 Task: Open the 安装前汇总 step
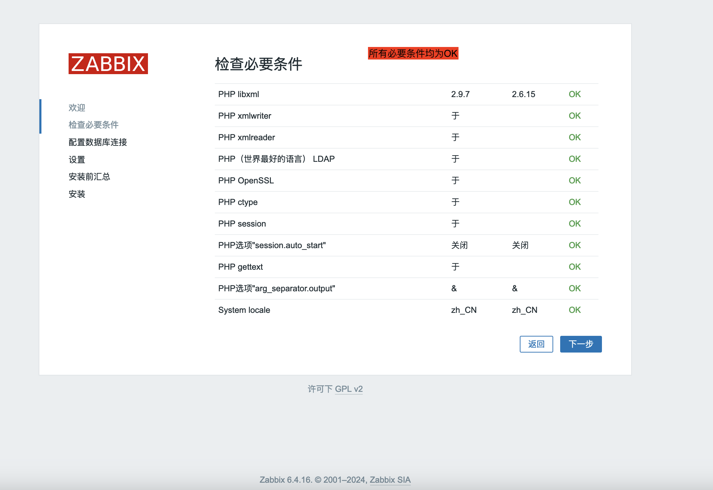(x=89, y=176)
